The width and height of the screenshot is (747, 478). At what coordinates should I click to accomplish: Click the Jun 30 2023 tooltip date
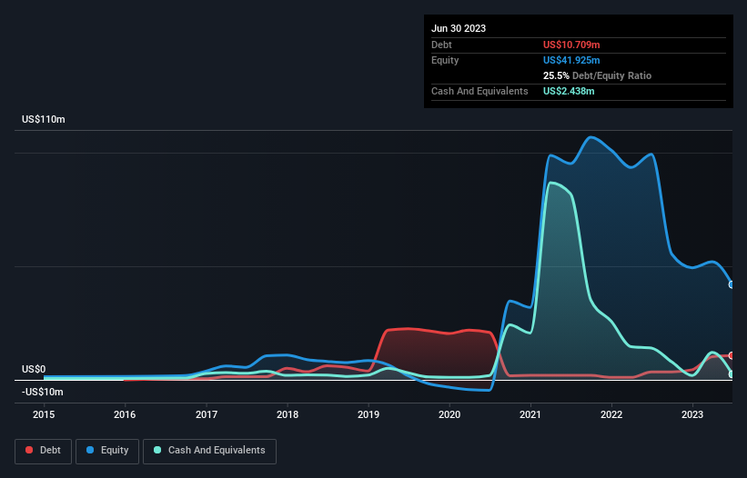pyautogui.click(x=459, y=28)
